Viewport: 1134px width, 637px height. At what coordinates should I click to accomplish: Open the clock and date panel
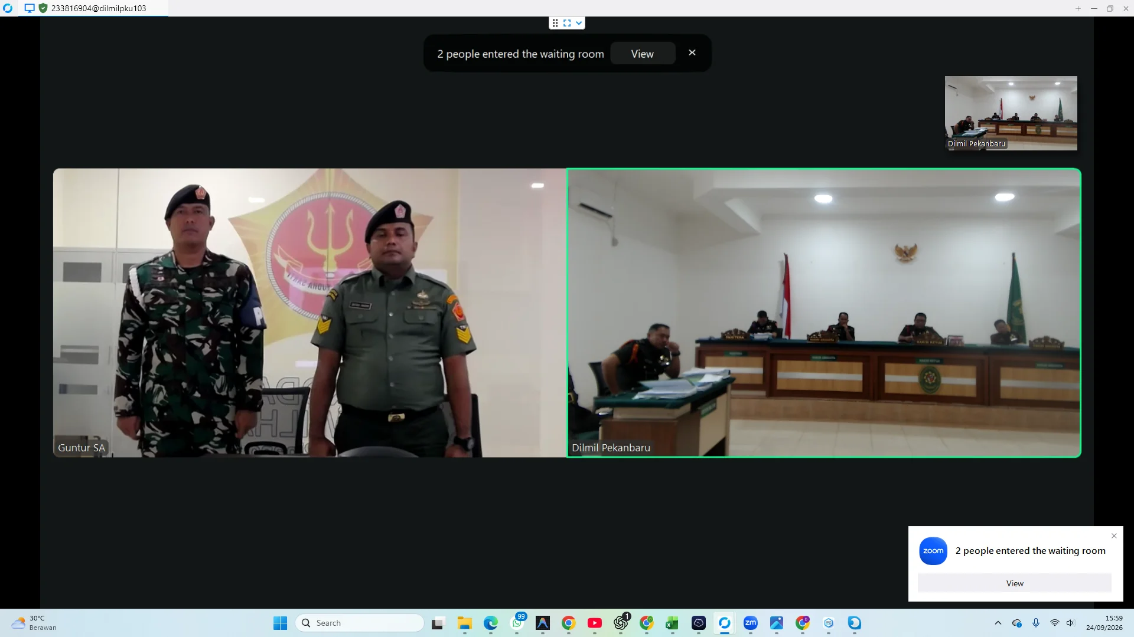(x=1104, y=623)
